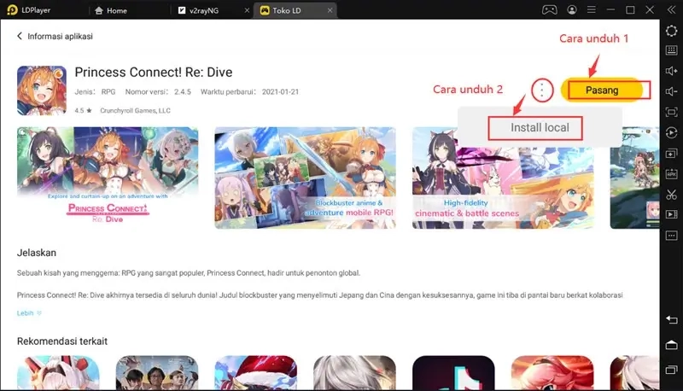Click Nomor versi 2.4.5 text
The width and height of the screenshot is (683, 391).
pos(158,92)
